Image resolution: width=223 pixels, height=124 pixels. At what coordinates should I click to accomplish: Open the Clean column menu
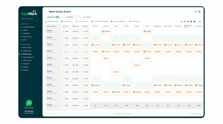(129, 26)
